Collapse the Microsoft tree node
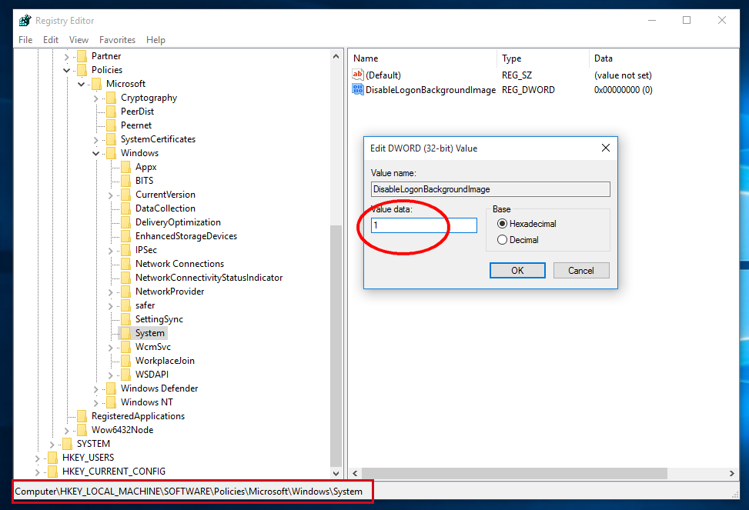 [81, 85]
